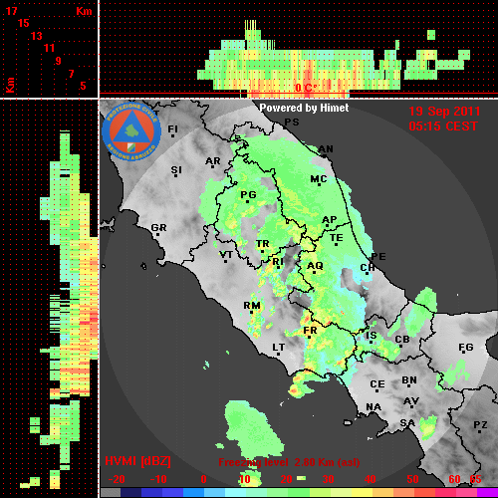The width and height of the screenshot is (498, 498).
Task: Click the PG city label on map
Action: tap(248, 194)
